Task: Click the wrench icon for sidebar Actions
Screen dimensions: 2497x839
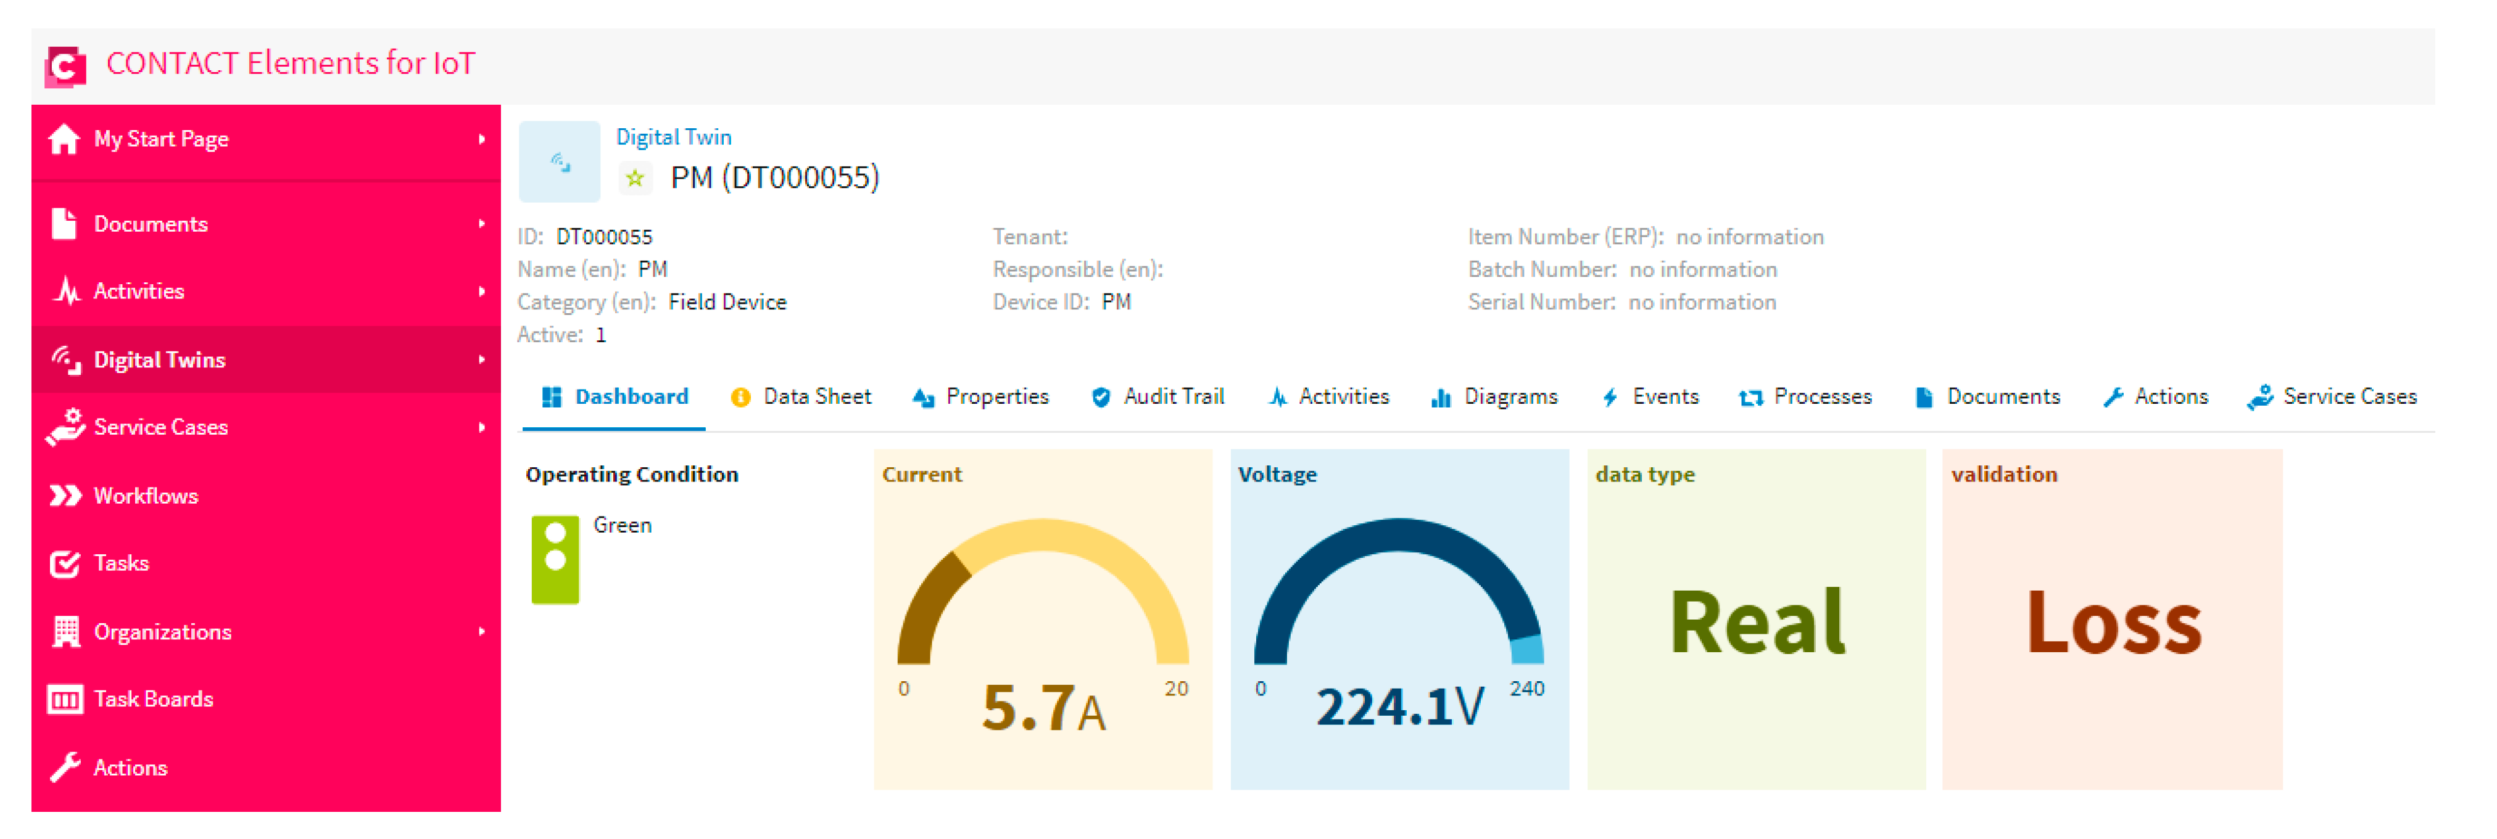Action: click(x=65, y=768)
